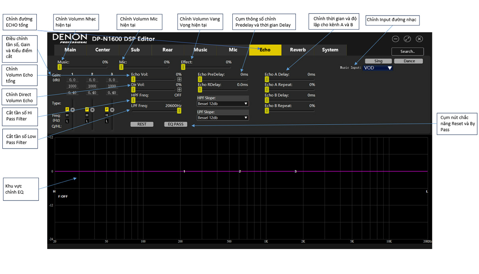Click the Mic volume slider handle
479x274 pixels.
[121, 67]
